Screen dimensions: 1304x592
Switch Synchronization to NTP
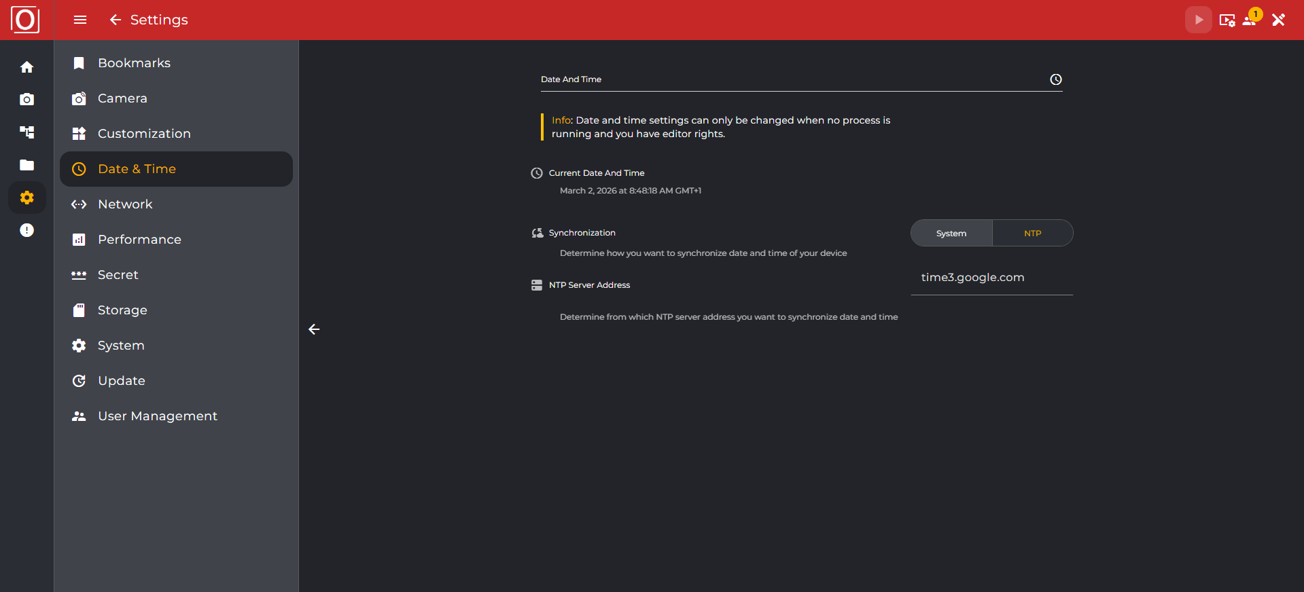tap(1032, 233)
